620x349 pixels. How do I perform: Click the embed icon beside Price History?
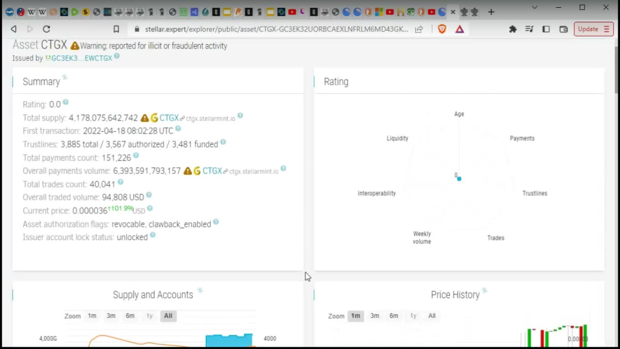click(x=484, y=290)
